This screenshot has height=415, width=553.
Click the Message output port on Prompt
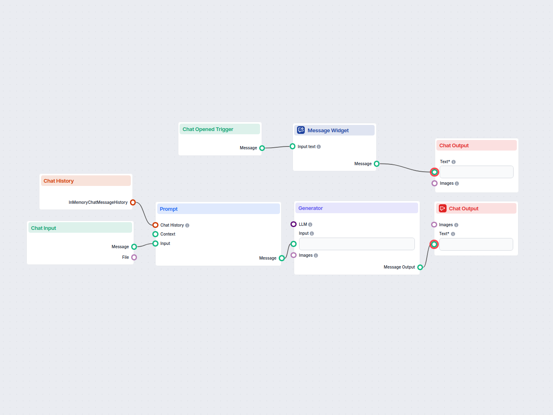[x=282, y=258]
